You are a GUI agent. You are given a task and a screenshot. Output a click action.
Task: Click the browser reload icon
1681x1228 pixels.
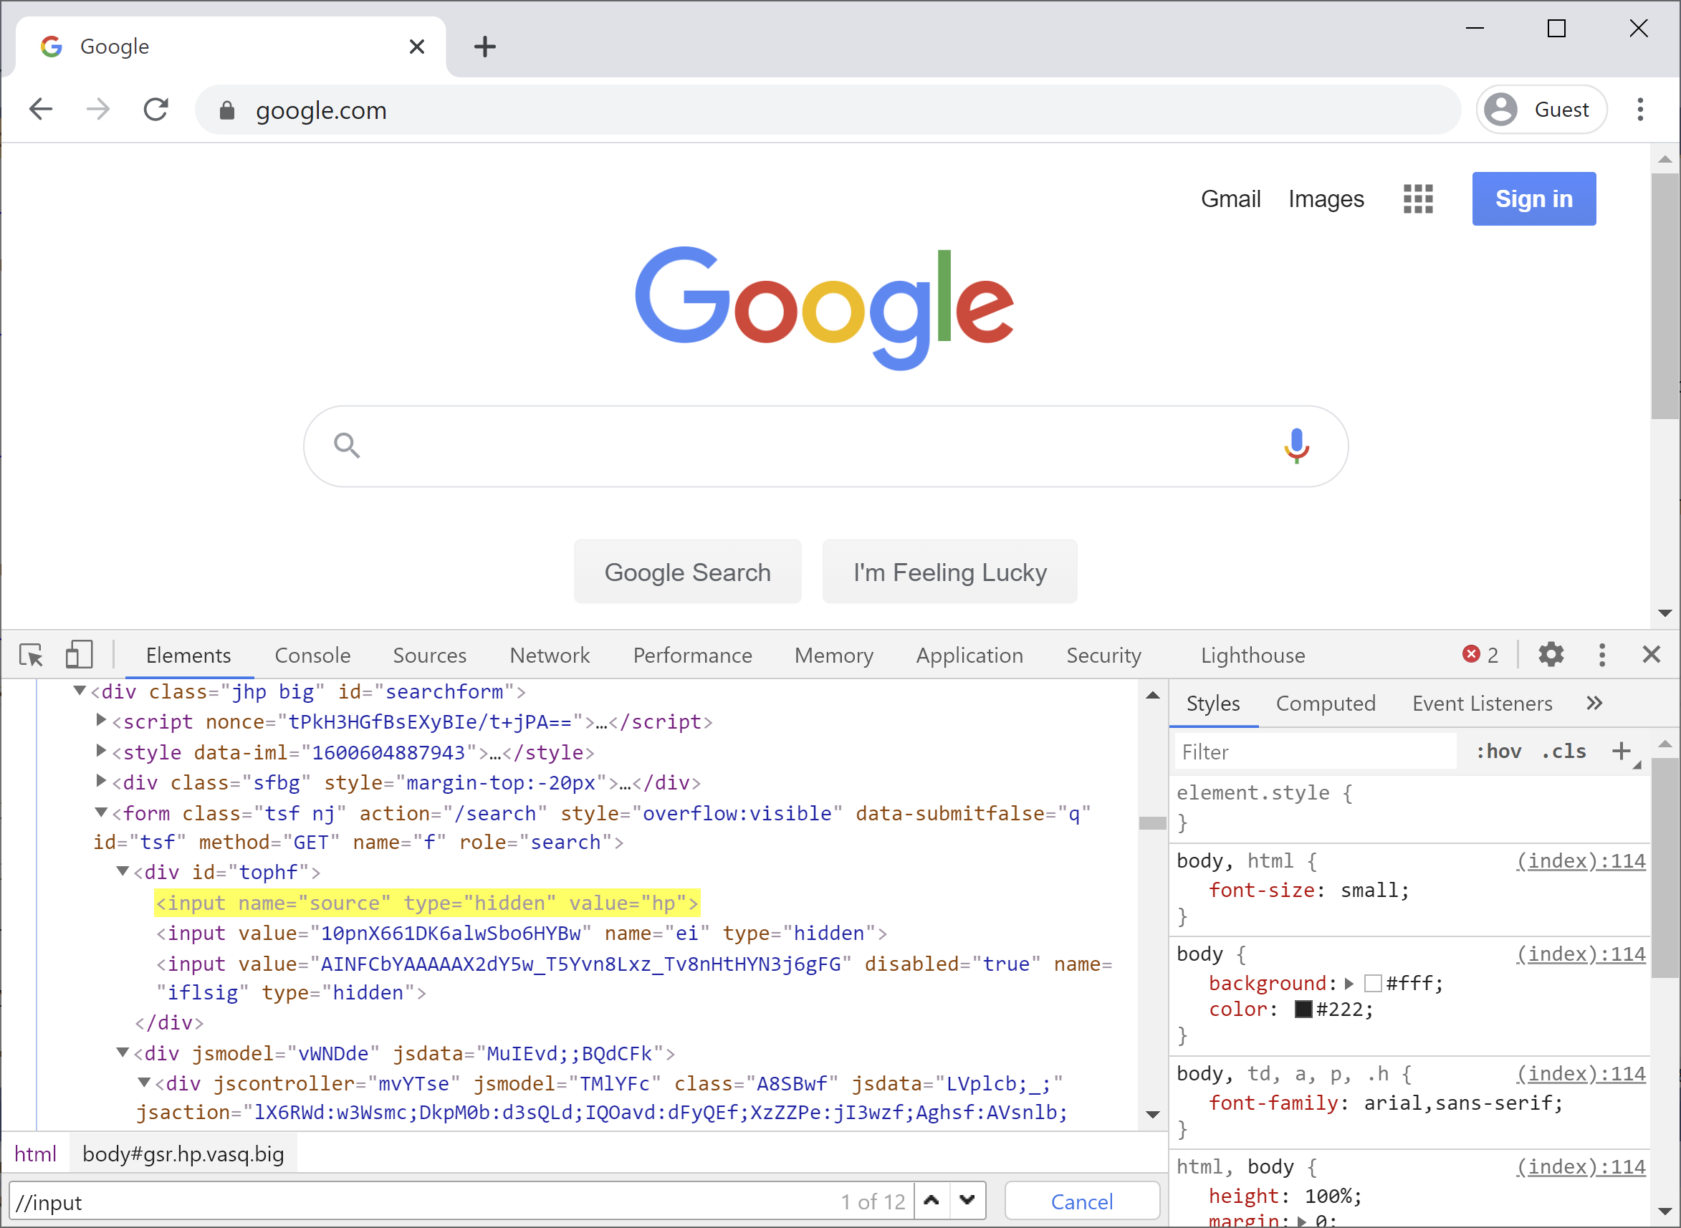[x=156, y=110]
